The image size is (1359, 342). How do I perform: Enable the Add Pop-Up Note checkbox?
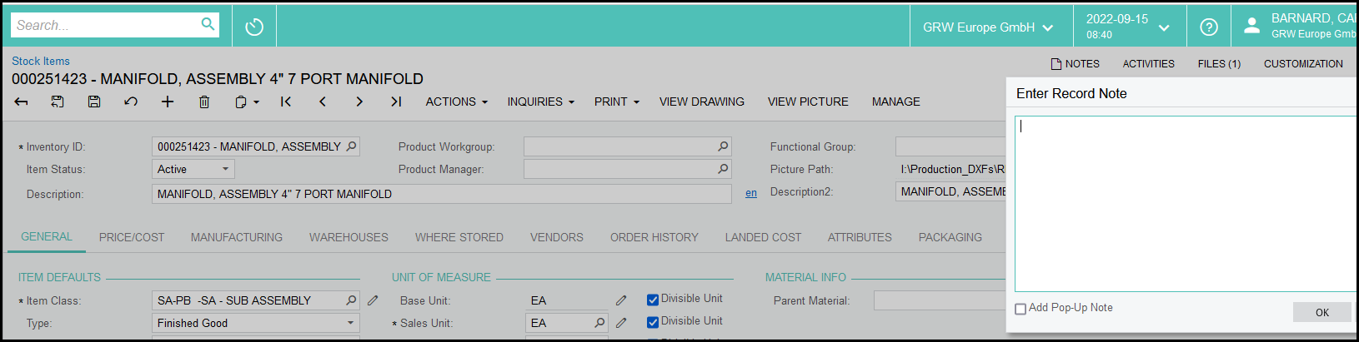click(1021, 309)
